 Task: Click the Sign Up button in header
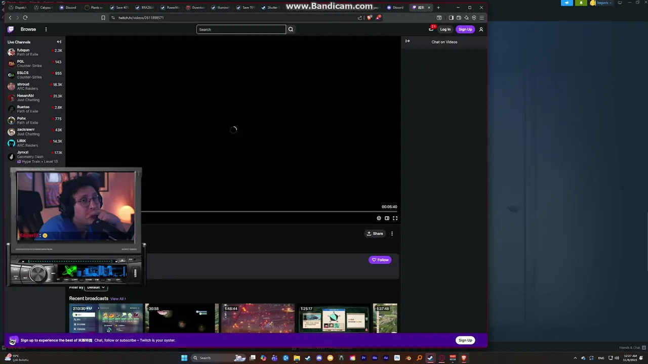pos(465,29)
